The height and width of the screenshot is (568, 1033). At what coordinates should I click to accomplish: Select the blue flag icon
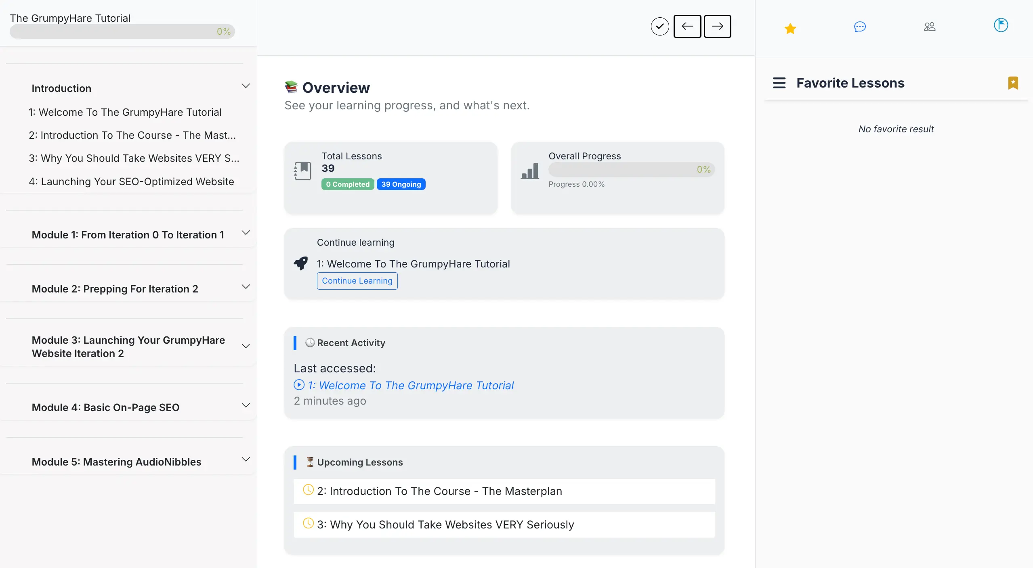tap(1001, 25)
